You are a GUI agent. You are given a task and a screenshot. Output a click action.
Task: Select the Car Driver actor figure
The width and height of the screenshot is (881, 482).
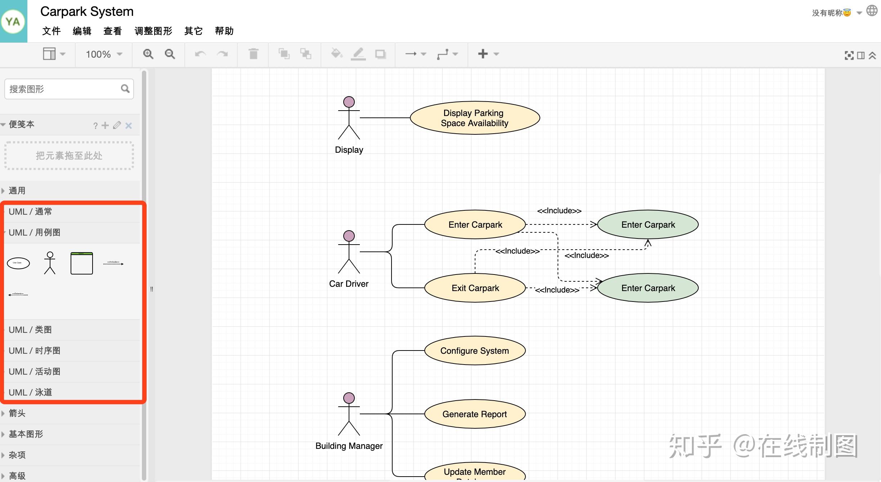(x=349, y=252)
